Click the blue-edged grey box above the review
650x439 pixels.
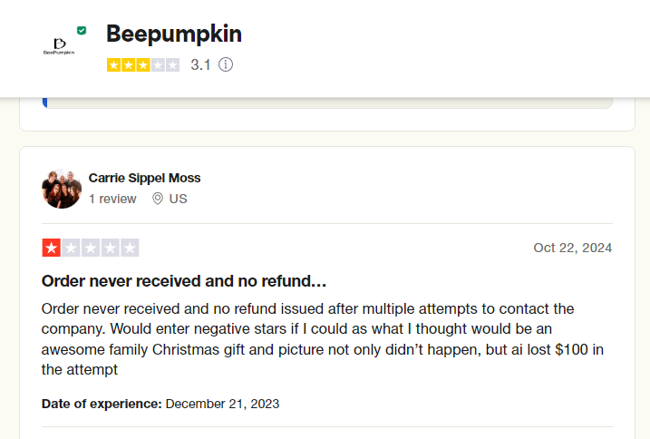click(x=327, y=102)
